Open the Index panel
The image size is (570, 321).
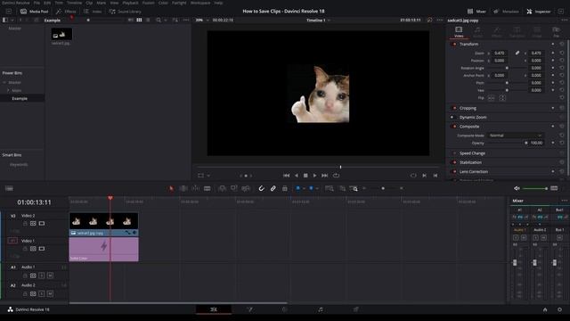click(93, 12)
